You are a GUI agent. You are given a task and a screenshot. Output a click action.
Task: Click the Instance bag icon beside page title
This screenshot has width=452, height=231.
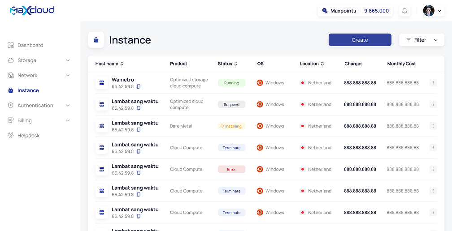coord(96,40)
